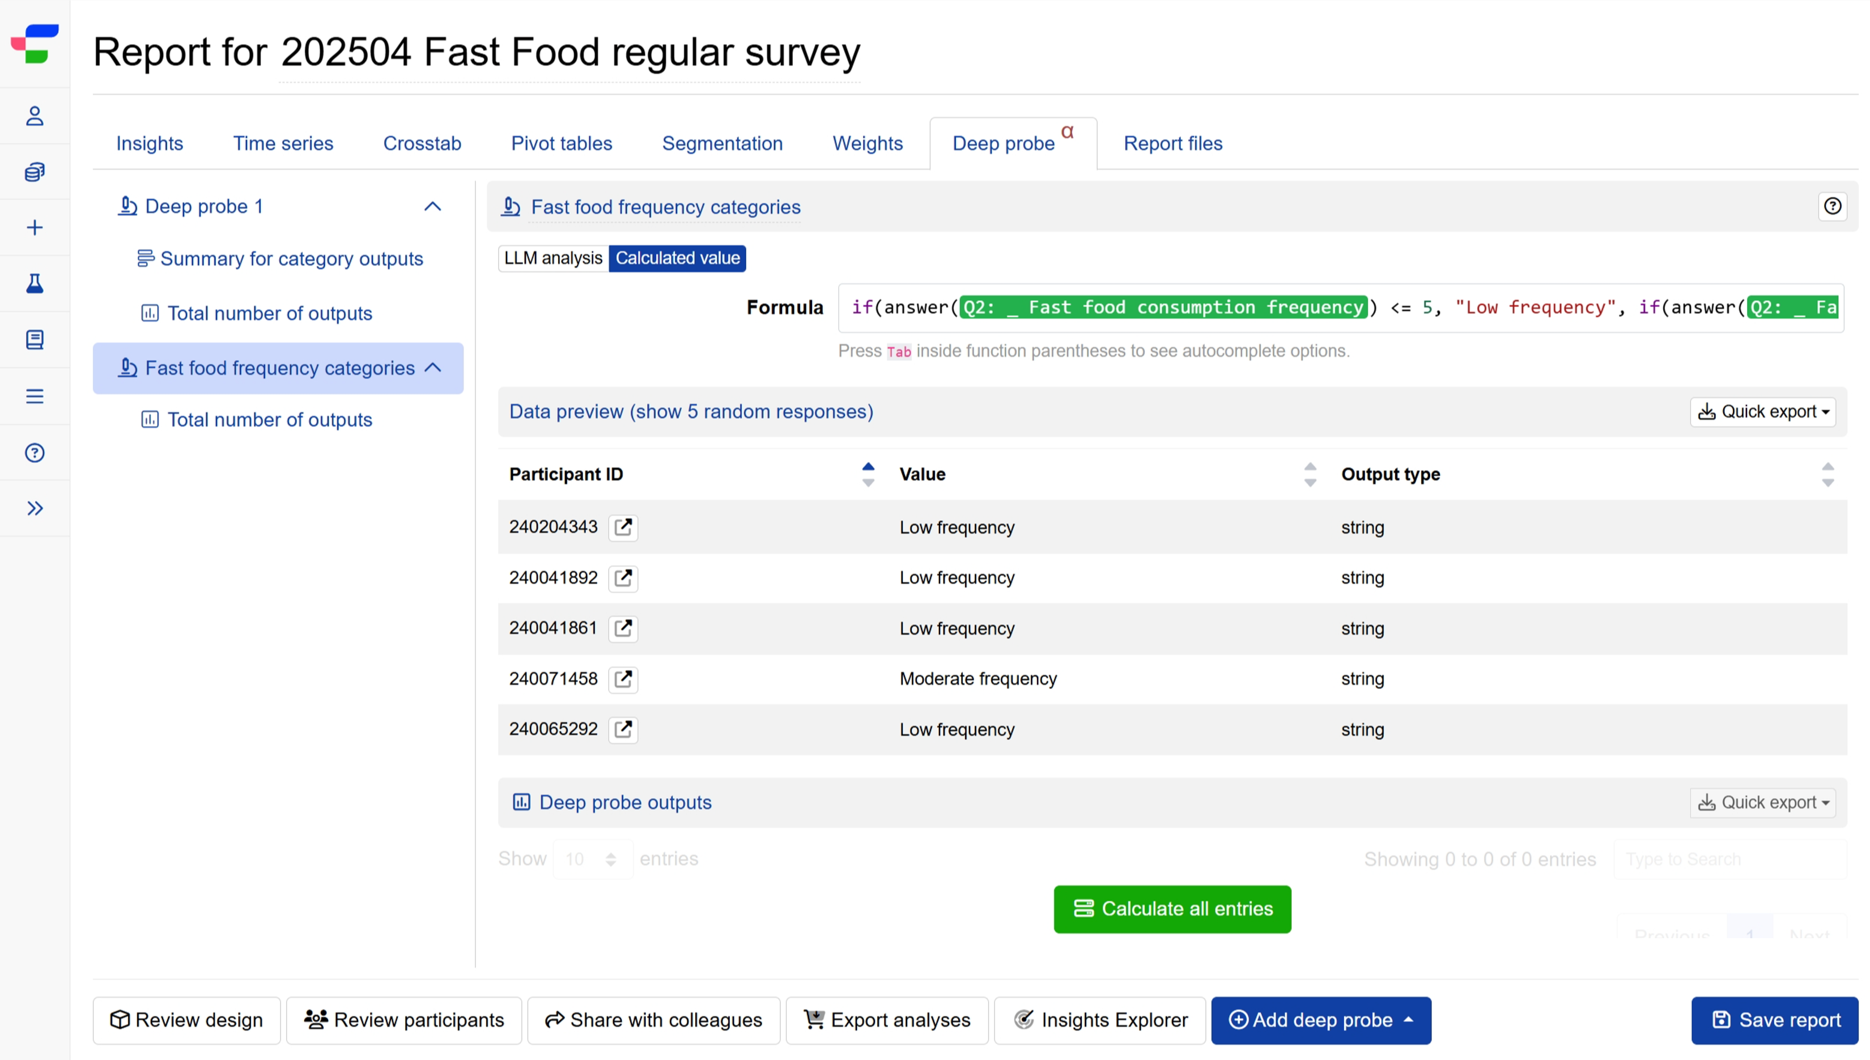Open Insights Explorer button
The width and height of the screenshot is (1870, 1060).
pos(1099,1020)
